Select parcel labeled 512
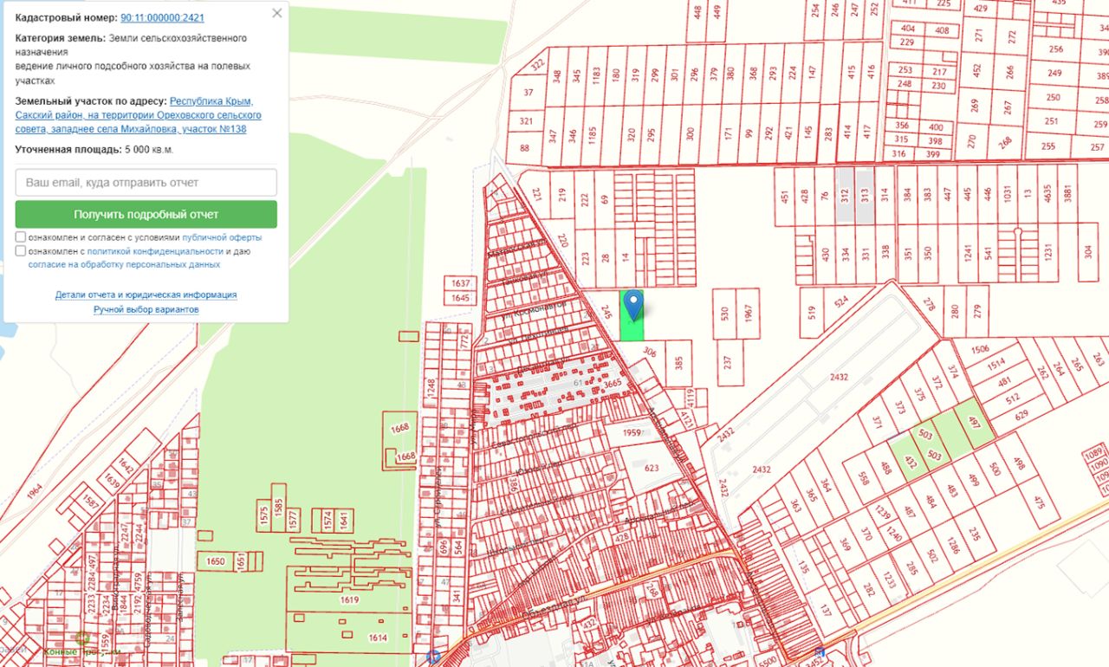The height and width of the screenshot is (667, 1109). click(x=1013, y=398)
